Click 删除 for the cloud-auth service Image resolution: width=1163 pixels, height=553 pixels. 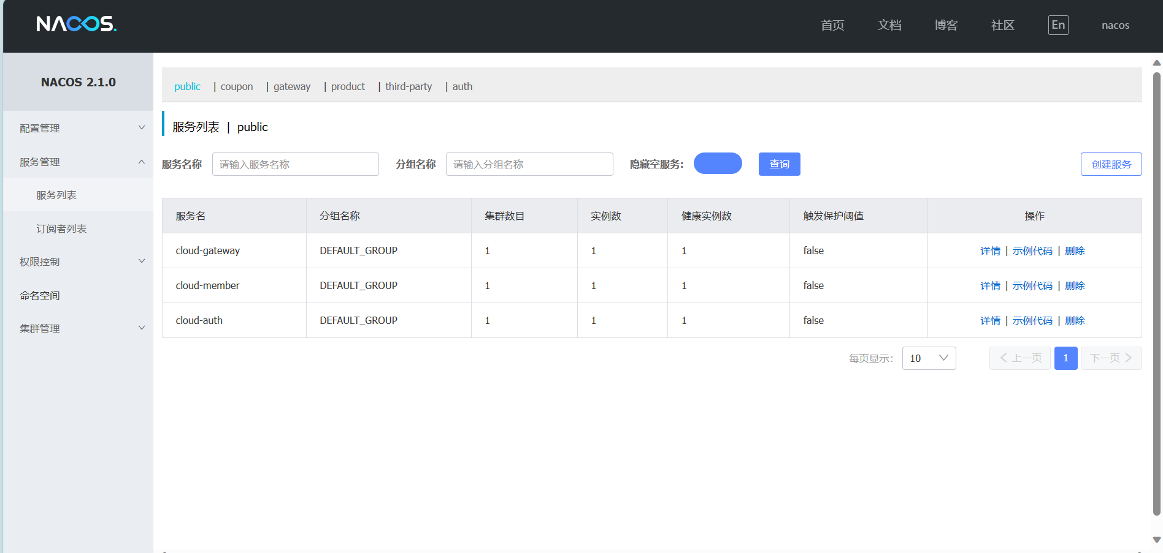(x=1075, y=320)
